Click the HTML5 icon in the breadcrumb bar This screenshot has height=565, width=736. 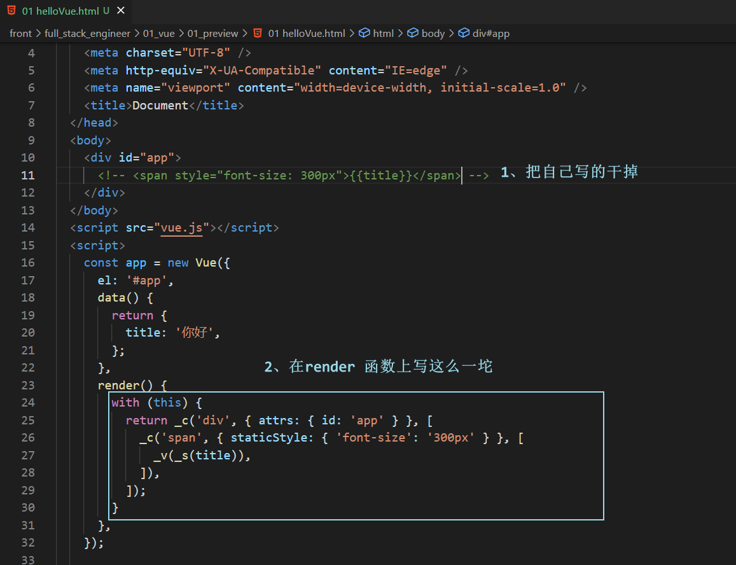(x=258, y=33)
